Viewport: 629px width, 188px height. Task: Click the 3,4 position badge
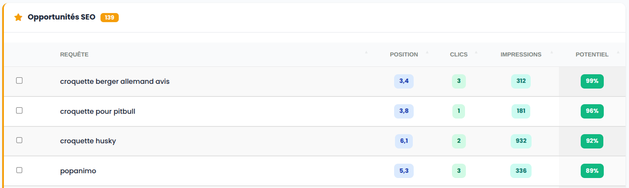pos(404,81)
